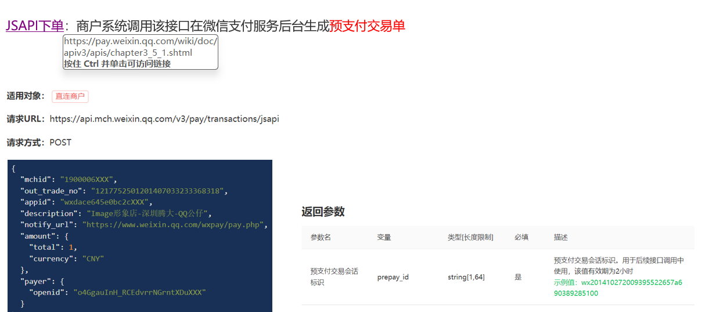Click the "mchid" line in code block
This screenshot has width=709, height=312.
coord(69,180)
